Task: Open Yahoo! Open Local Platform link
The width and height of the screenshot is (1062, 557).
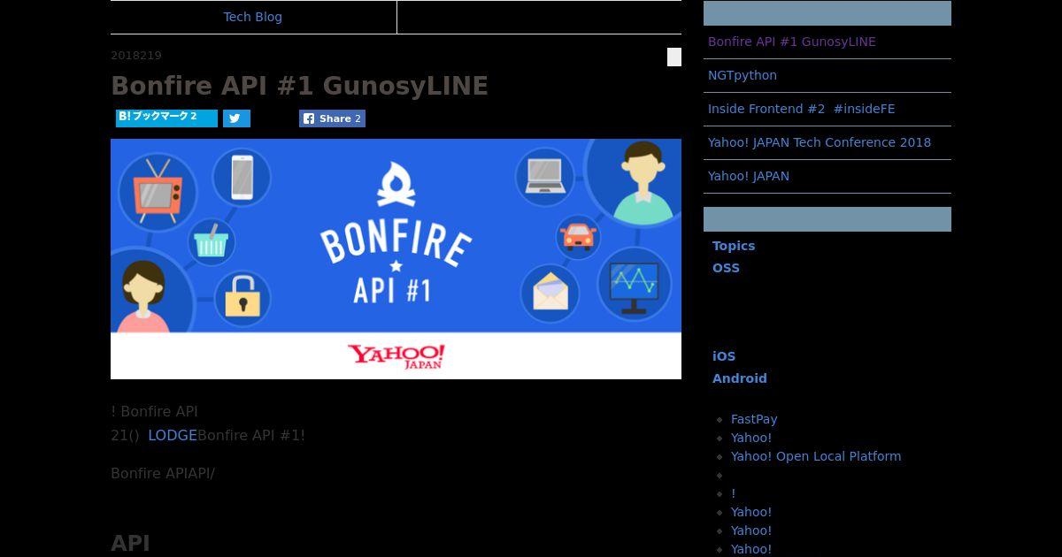Action: (816, 456)
